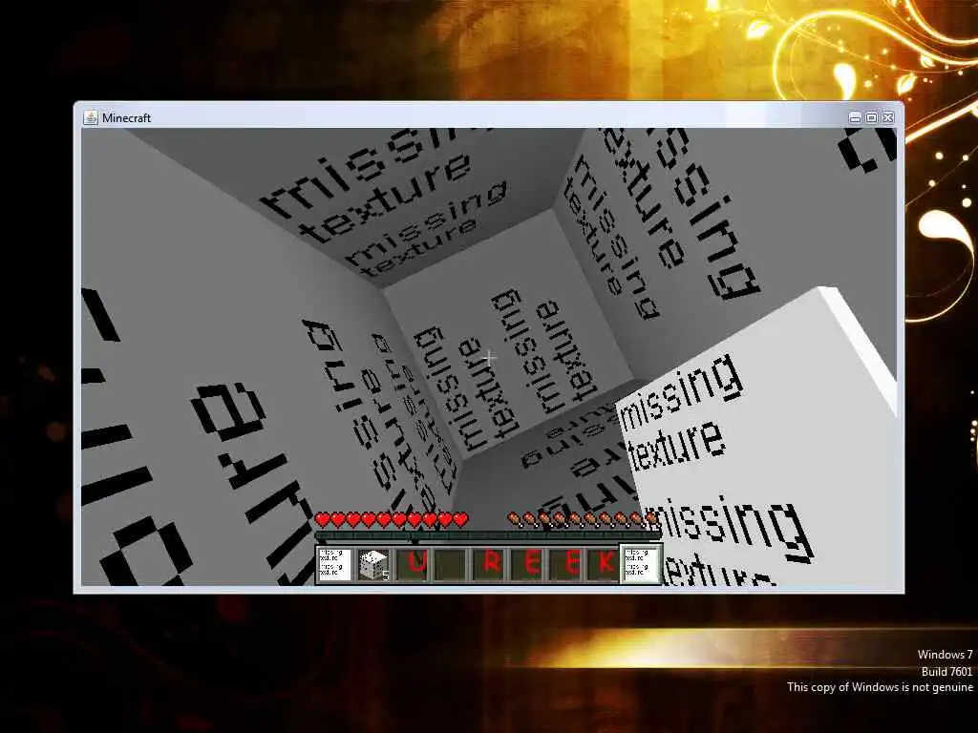
Task: Click the drumstick hunger bar
Action: pyautogui.click(x=584, y=519)
